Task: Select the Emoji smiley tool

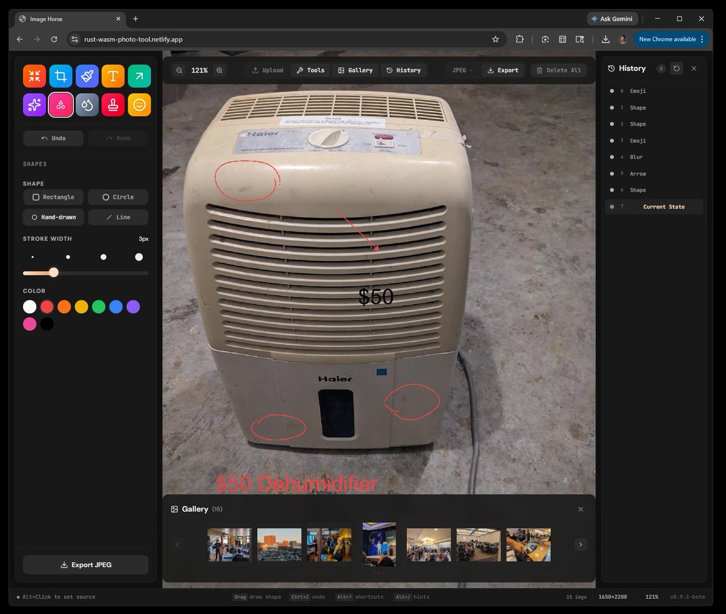Action: click(x=139, y=105)
